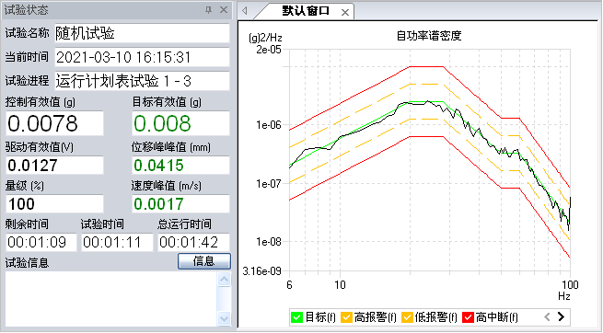The image size is (603, 333).
Task: Close the 试验状态 panel
Action: click(x=224, y=10)
